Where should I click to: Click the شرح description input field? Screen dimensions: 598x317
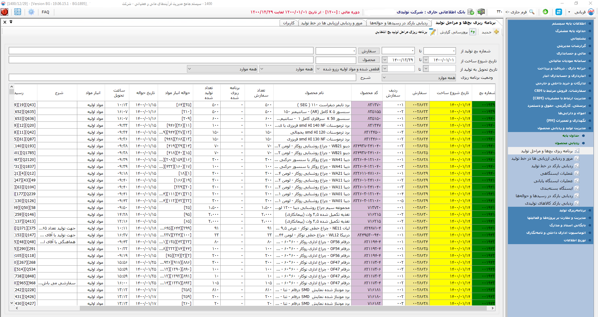click(182, 78)
